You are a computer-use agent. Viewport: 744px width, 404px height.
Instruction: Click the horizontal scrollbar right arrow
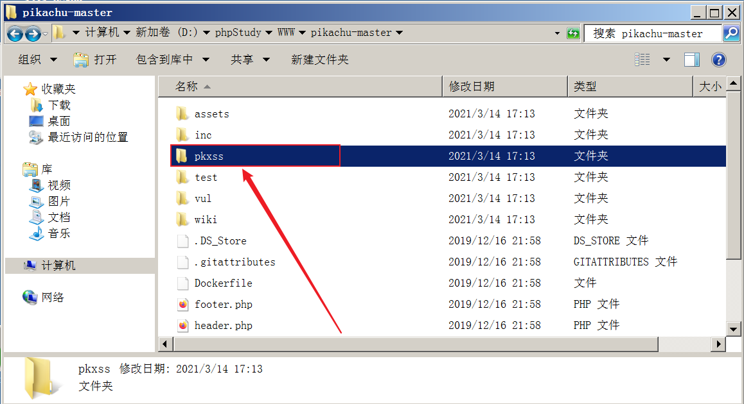[x=719, y=344]
